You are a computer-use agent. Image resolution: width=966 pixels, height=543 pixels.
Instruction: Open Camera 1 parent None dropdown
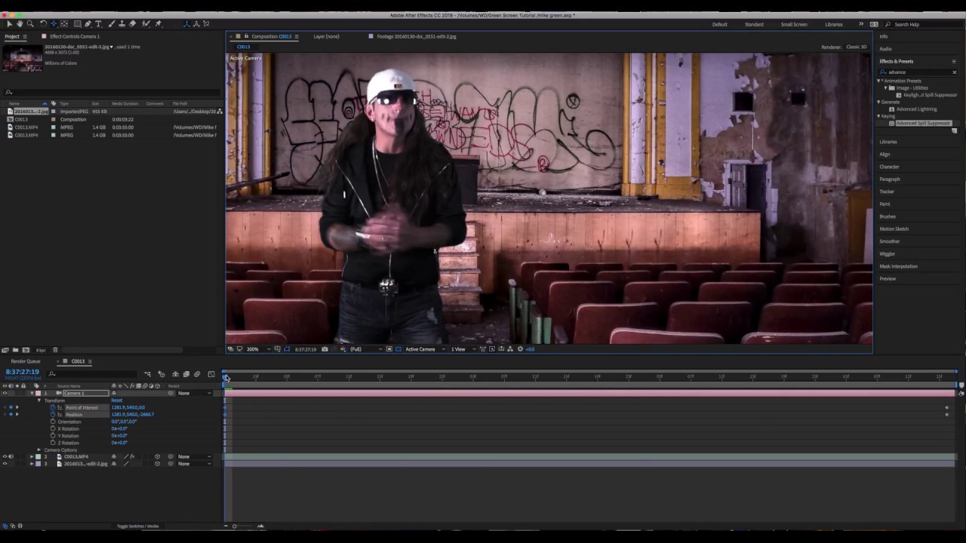(195, 393)
